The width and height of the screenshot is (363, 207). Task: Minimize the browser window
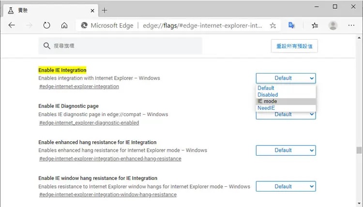pos(317,6)
